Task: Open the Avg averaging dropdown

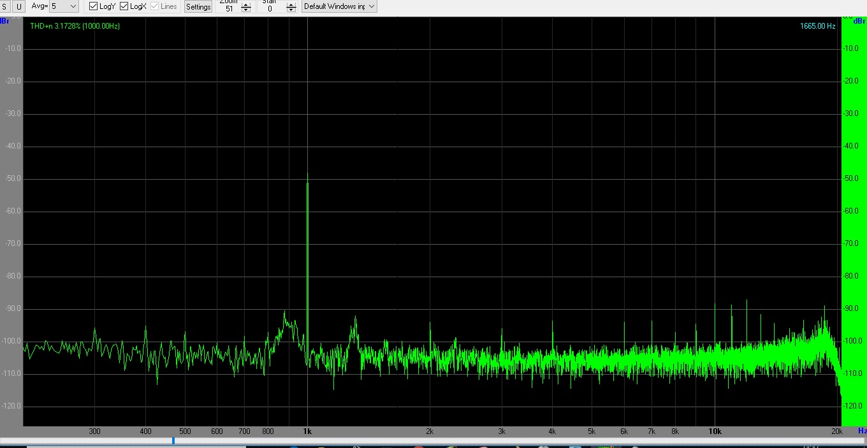Action: 64,6
